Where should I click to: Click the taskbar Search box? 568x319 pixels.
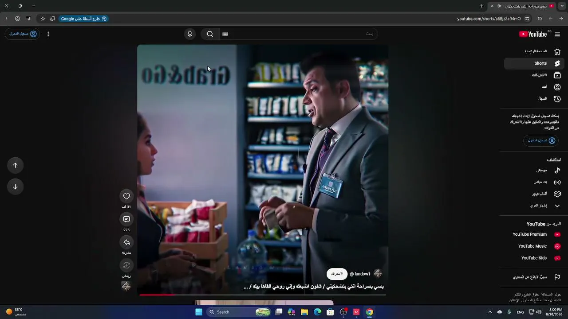coord(238,312)
